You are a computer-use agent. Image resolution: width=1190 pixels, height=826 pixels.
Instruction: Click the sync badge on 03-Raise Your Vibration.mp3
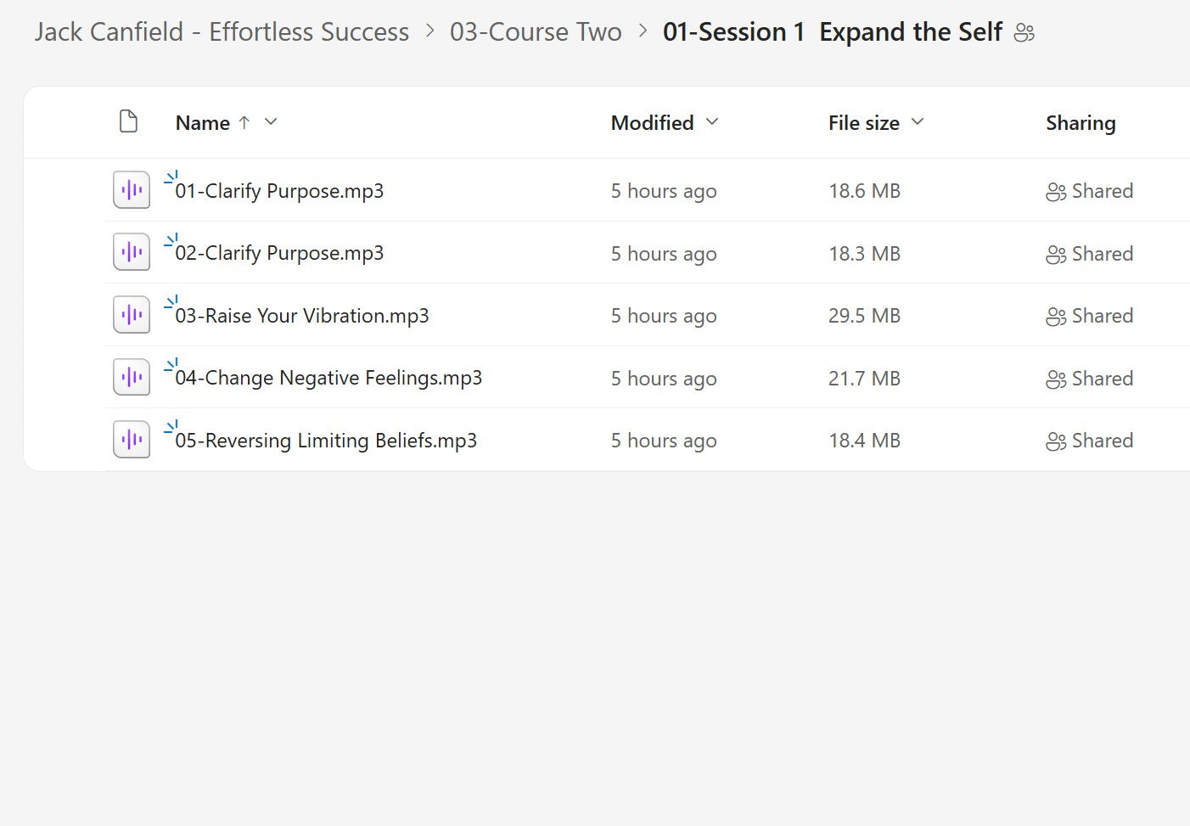[171, 301]
